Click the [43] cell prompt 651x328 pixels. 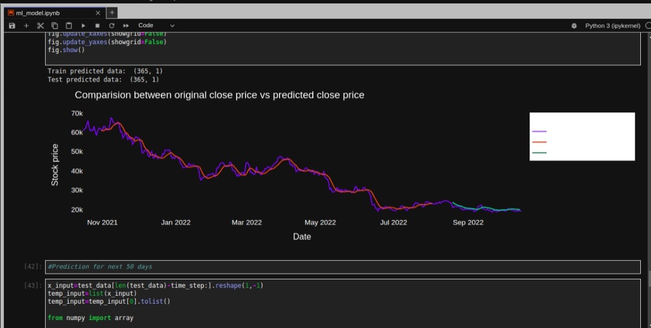pos(33,286)
